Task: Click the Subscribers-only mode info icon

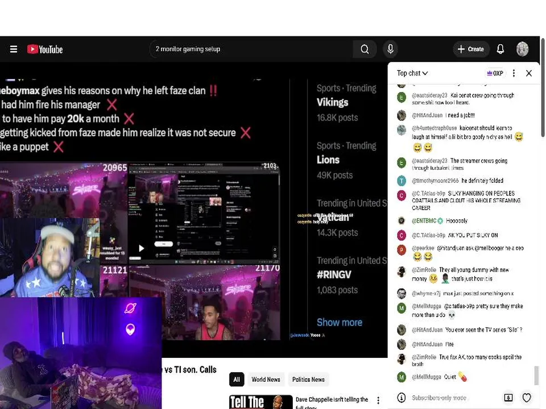Action: pyautogui.click(x=401, y=398)
